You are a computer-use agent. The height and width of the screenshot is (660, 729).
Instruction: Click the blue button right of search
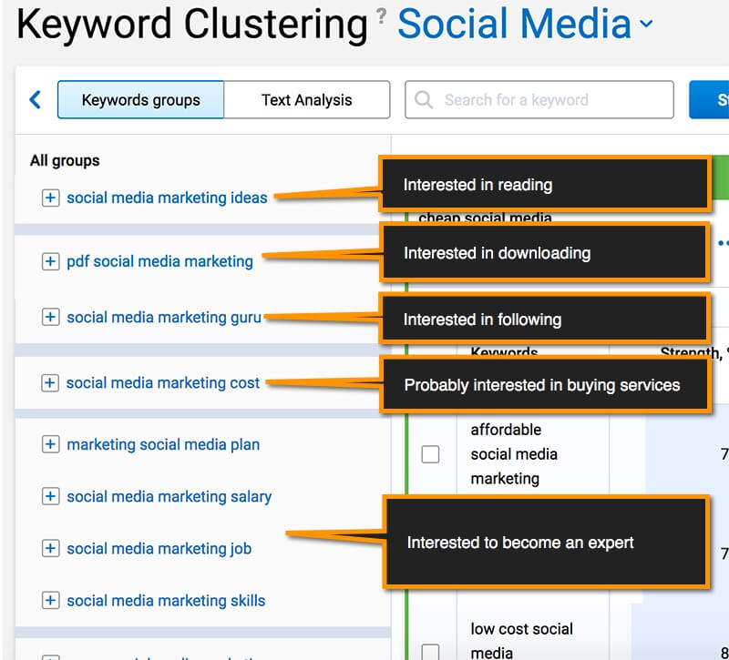pos(711,100)
